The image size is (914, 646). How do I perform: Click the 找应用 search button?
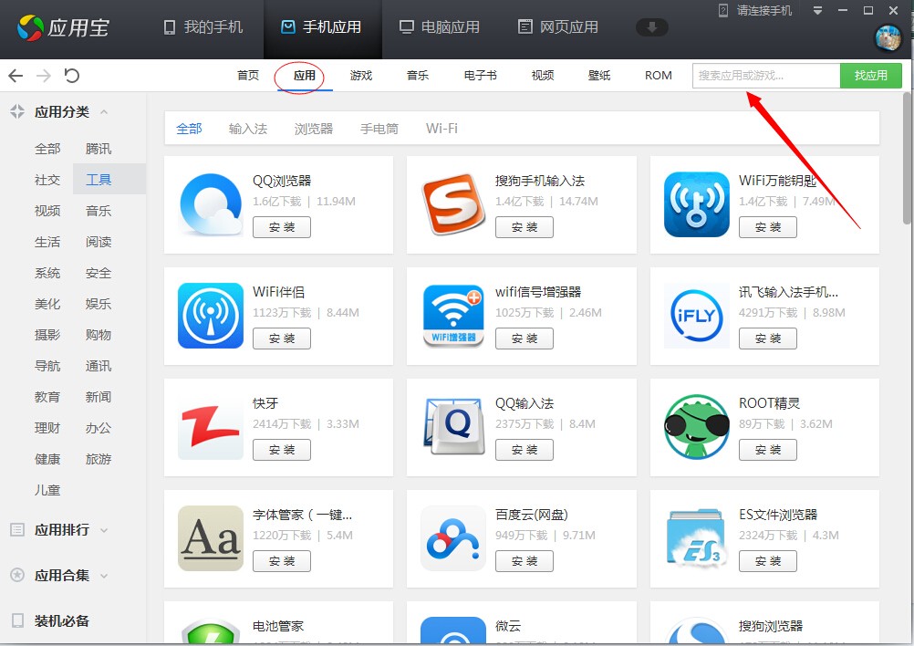click(871, 76)
